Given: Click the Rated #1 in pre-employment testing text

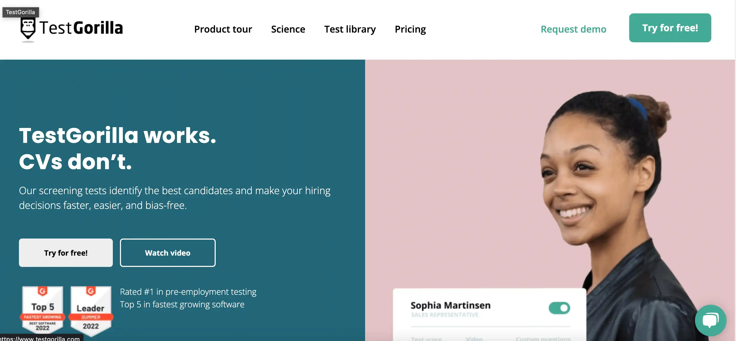Looking at the screenshot, I should (x=188, y=292).
